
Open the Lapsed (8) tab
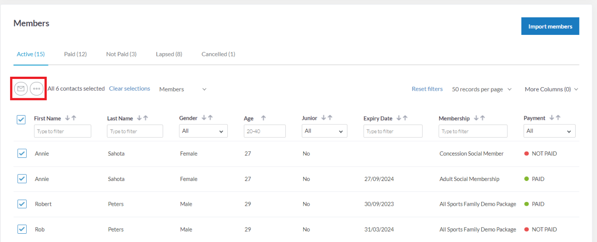(169, 54)
